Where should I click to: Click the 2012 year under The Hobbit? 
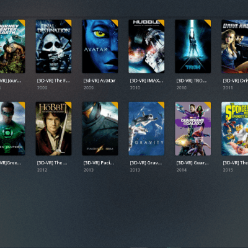(x=42, y=170)
